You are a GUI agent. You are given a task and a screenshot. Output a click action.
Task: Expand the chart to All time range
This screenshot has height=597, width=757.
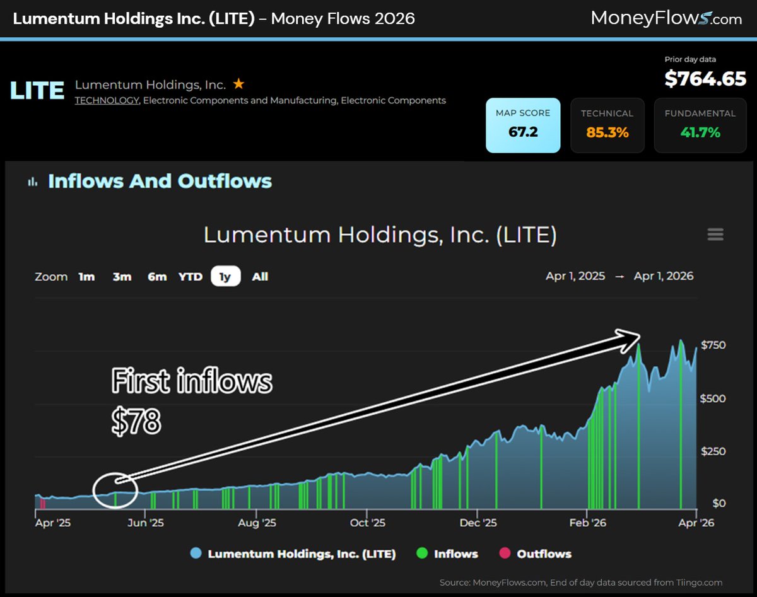259,276
